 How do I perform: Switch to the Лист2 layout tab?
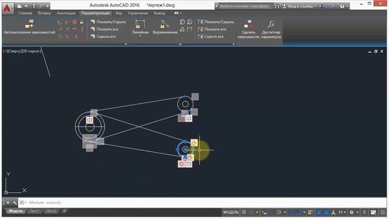coord(51,211)
